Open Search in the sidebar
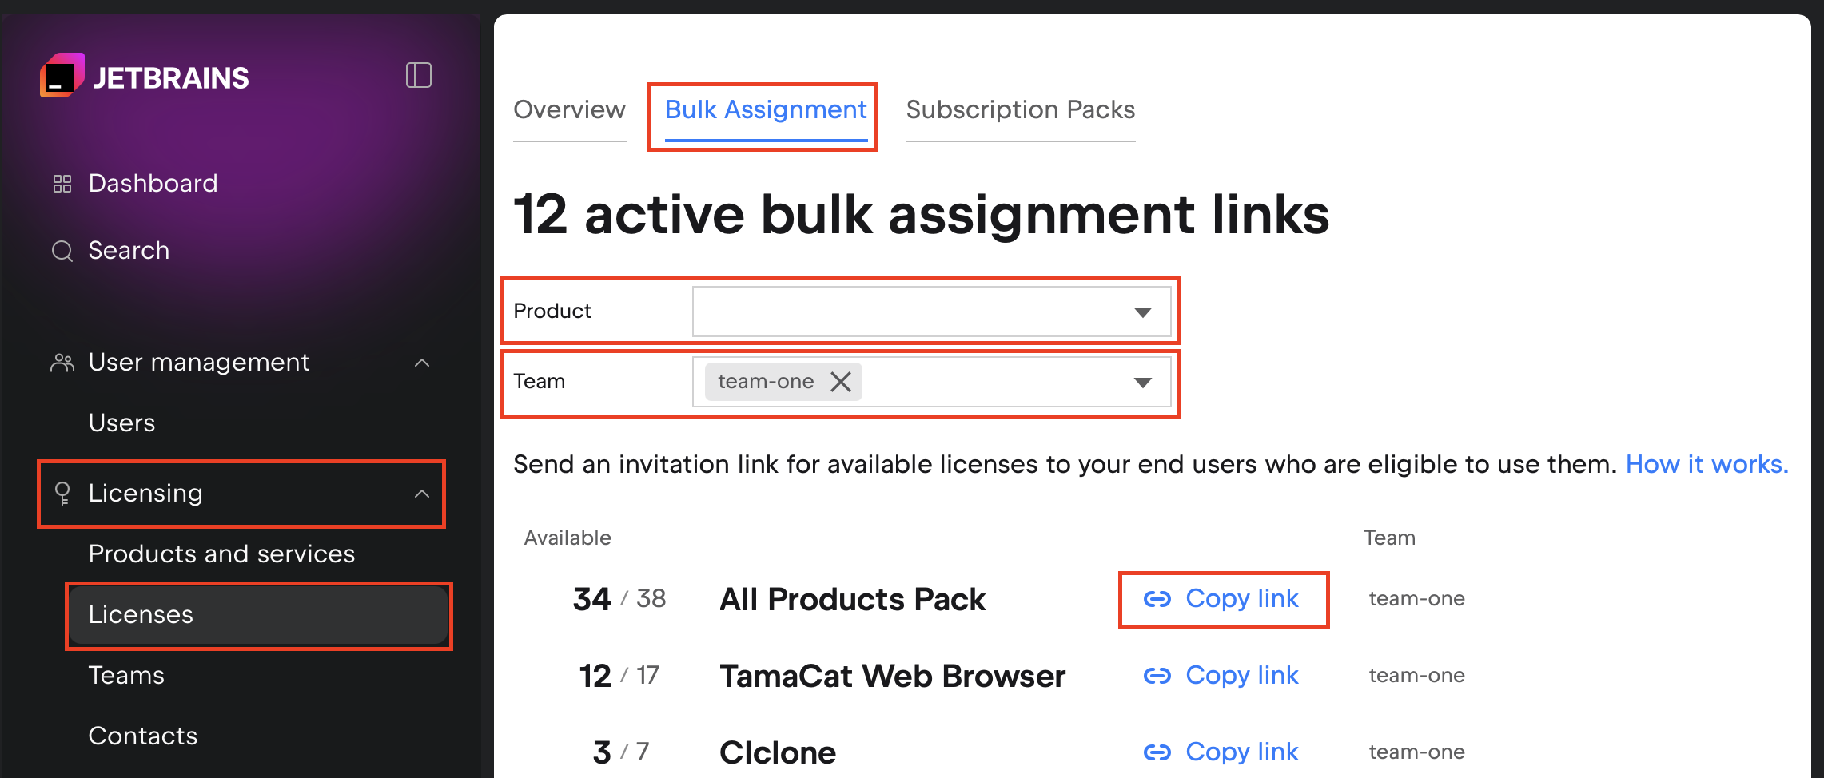The width and height of the screenshot is (1824, 778). 128,250
